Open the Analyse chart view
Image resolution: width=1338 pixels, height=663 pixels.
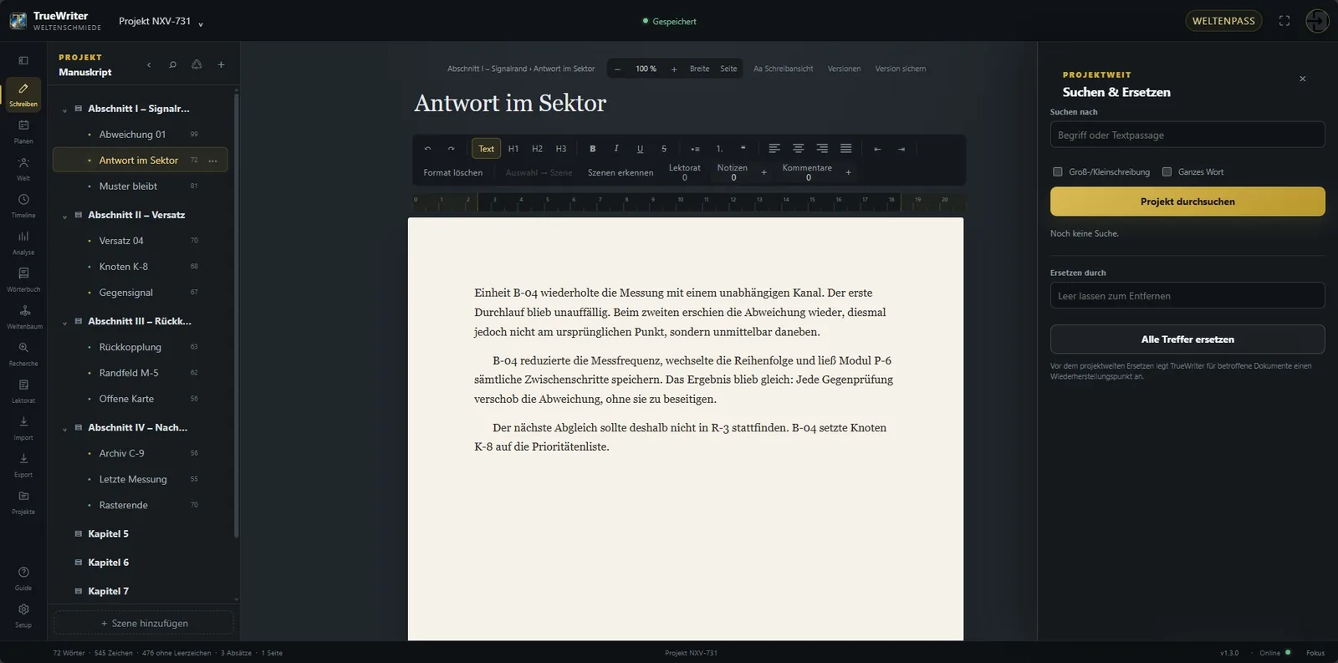pyautogui.click(x=23, y=242)
